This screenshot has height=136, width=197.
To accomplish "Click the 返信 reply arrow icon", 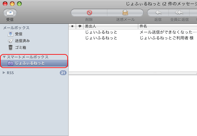I will pos(158,13).
